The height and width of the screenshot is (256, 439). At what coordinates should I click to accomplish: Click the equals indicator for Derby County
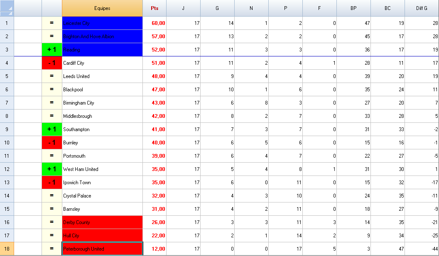pos(52,222)
